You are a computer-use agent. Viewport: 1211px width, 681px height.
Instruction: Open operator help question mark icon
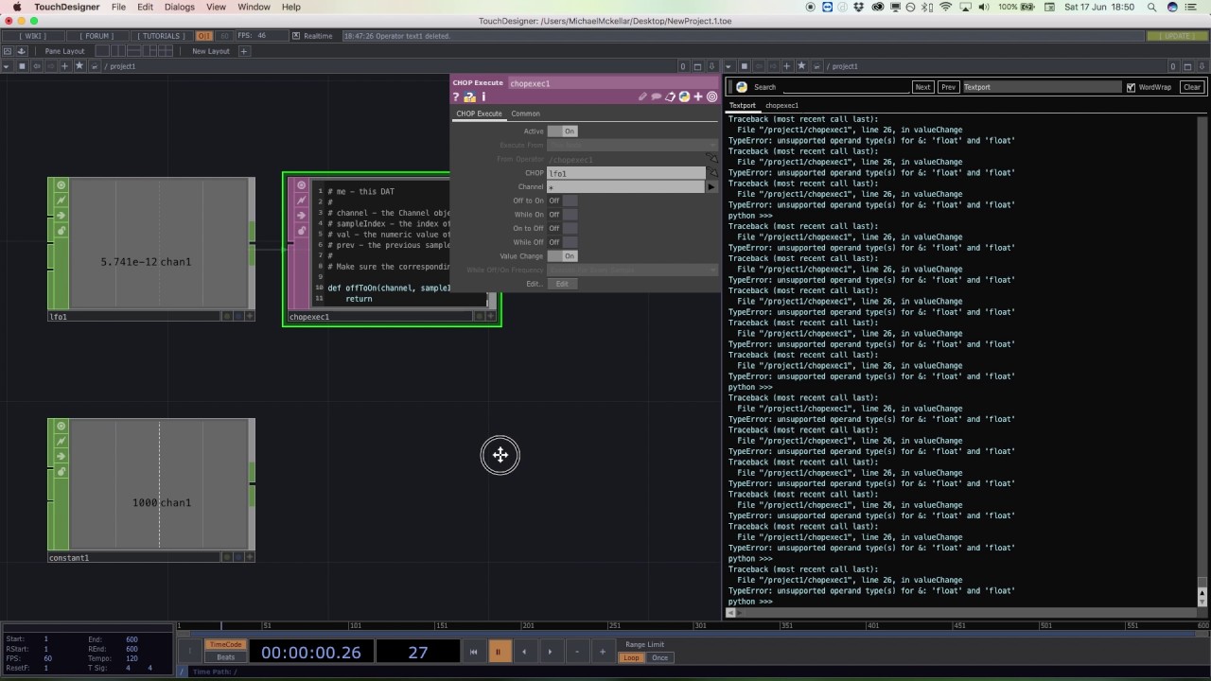click(x=456, y=96)
